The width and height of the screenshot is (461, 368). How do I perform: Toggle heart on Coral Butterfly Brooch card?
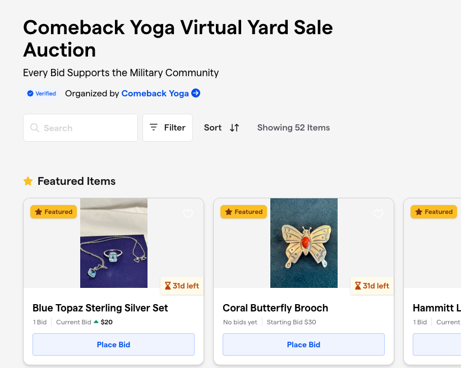tap(378, 214)
